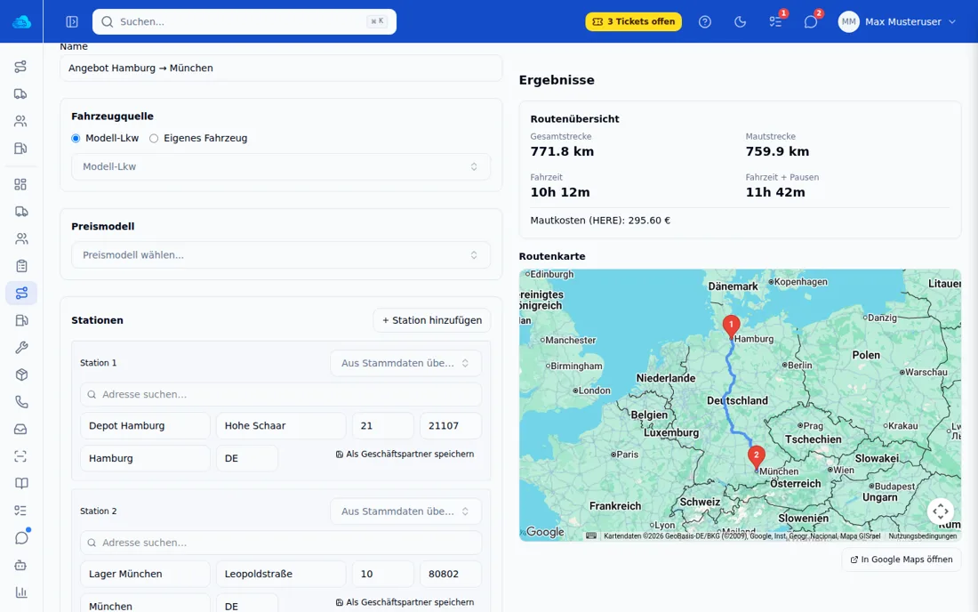Open the Preismodell wählen dropdown
Viewport: 978px width, 612px height.
281,255
